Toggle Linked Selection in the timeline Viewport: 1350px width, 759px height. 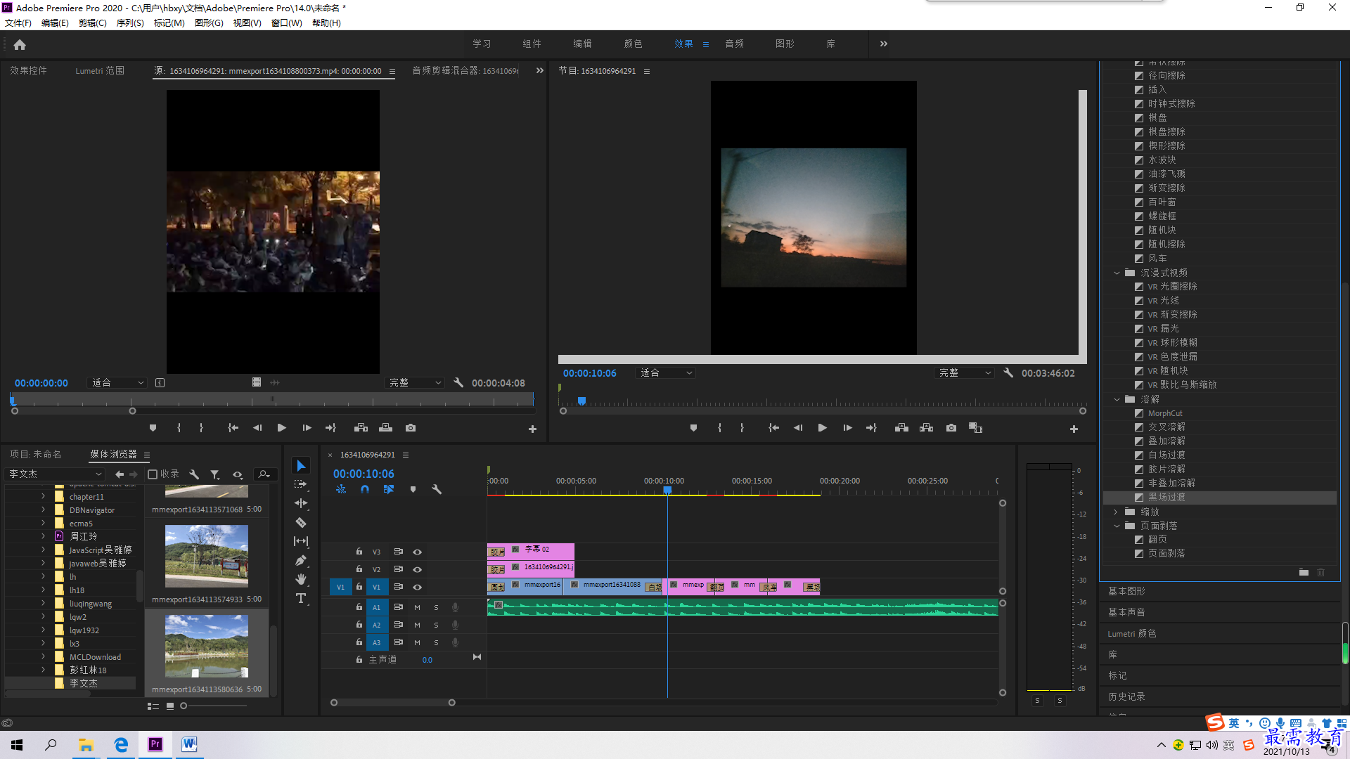pyautogui.click(x=389, y=489)
